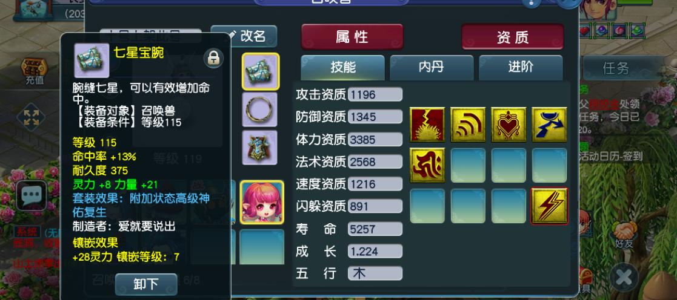The width and height of the screenshot is (677, 300).
Task: Click the 属性 button
Action: pos(352,37)
